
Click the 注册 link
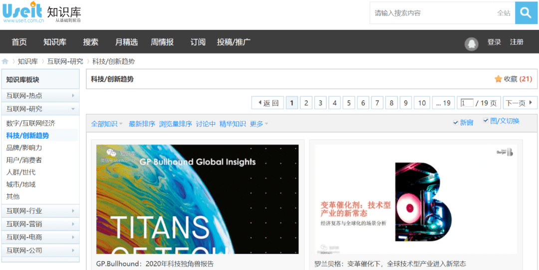click(x=517, y=42)
